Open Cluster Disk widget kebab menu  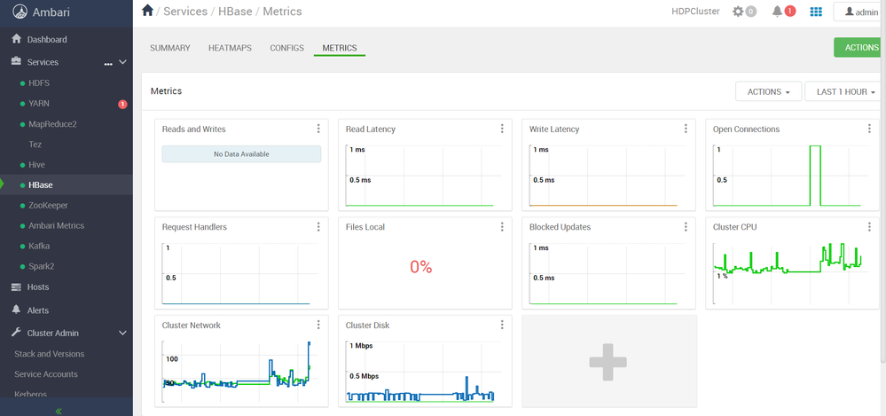point(502,325)
